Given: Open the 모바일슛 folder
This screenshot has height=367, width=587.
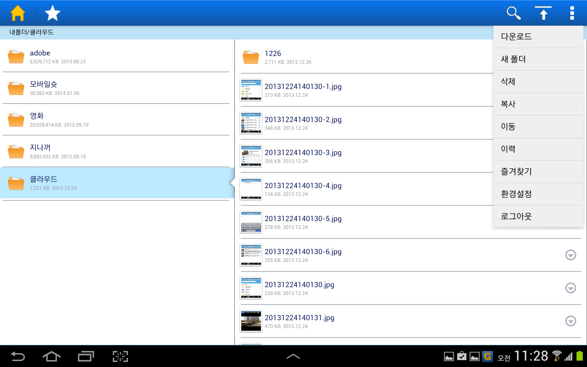Looking at the screenshot, I should click(116, 88).
